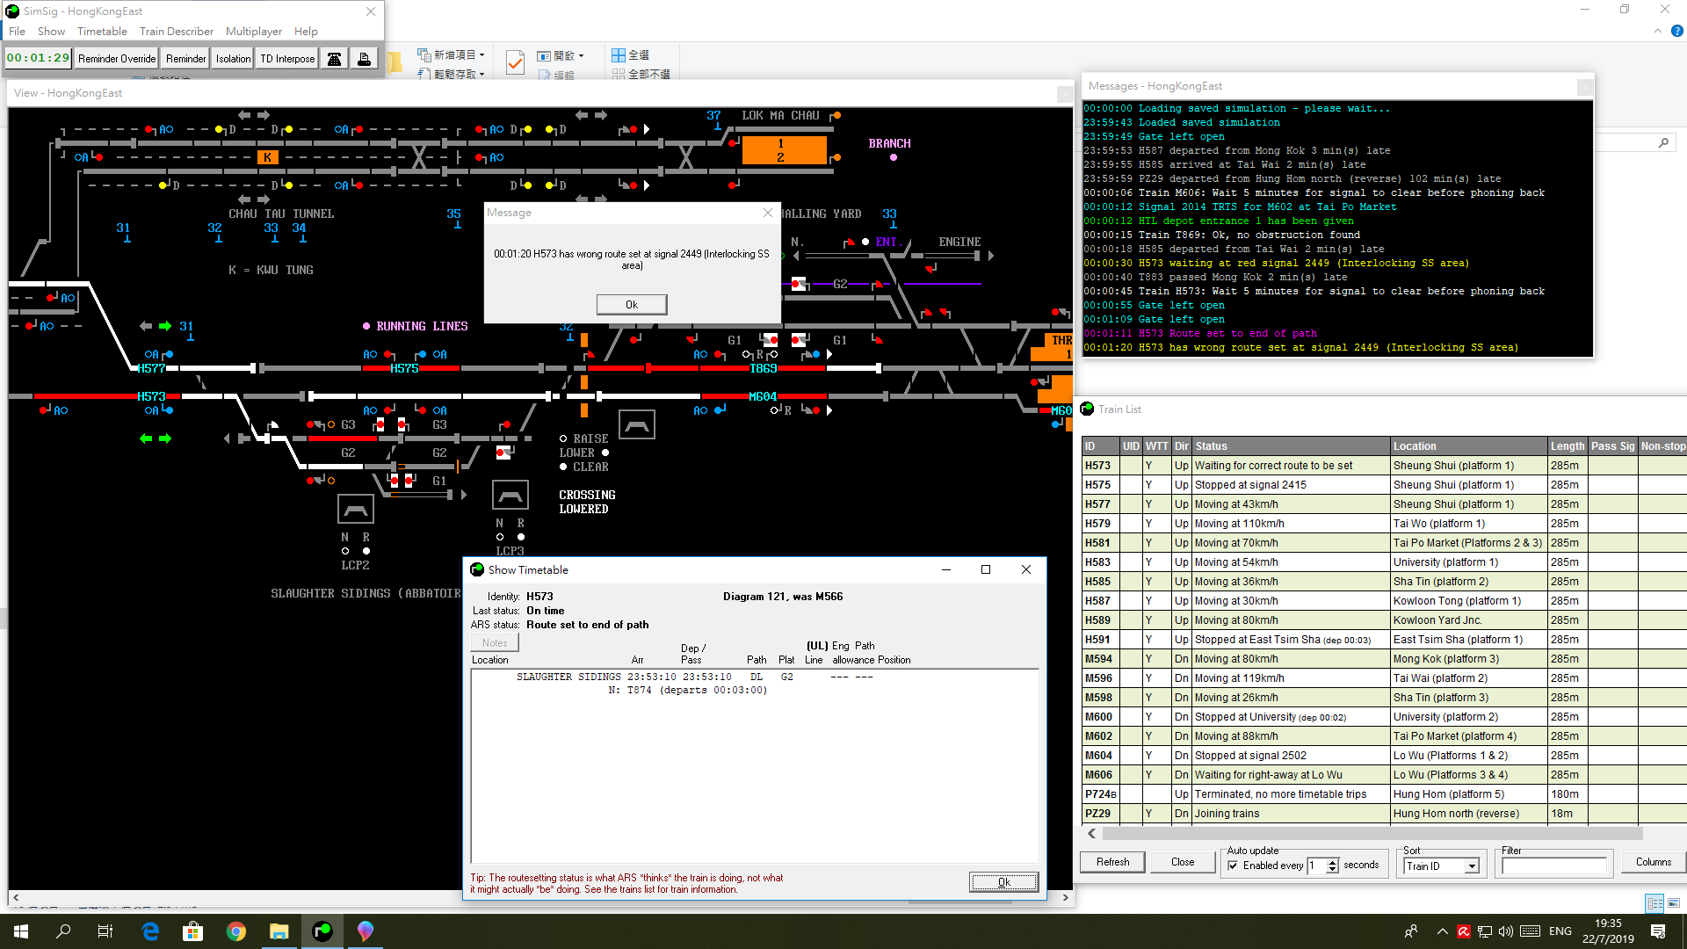The height and width of the screenshot is (949, 1687).
Task: Click the TD Interpose button
Action: [287, 59]
